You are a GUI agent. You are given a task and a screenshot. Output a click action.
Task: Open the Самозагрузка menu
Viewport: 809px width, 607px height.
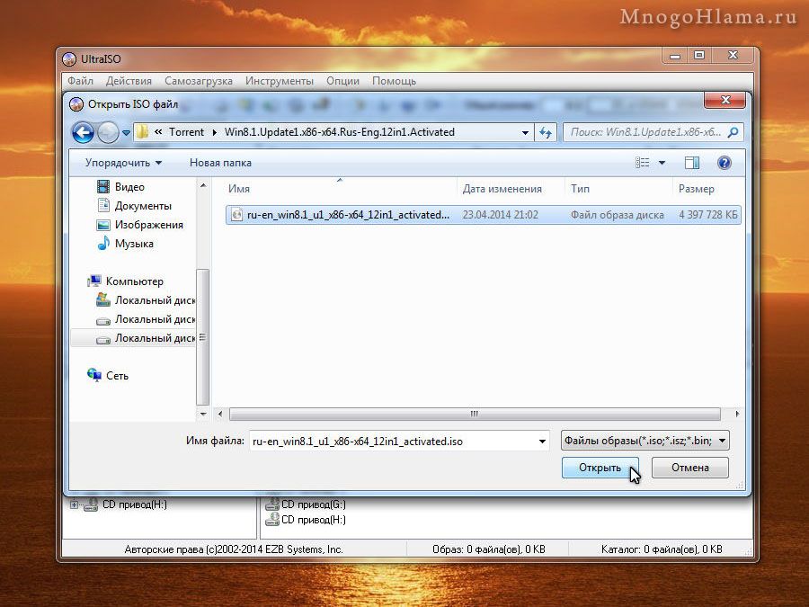tap(198, 81)
